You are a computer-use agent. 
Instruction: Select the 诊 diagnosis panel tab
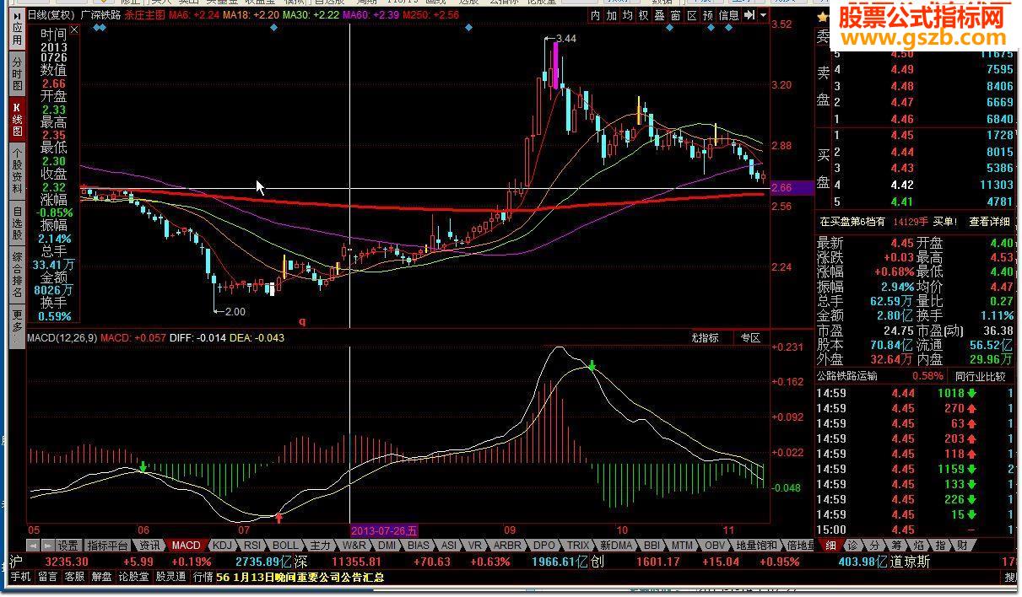click(853, 545)
